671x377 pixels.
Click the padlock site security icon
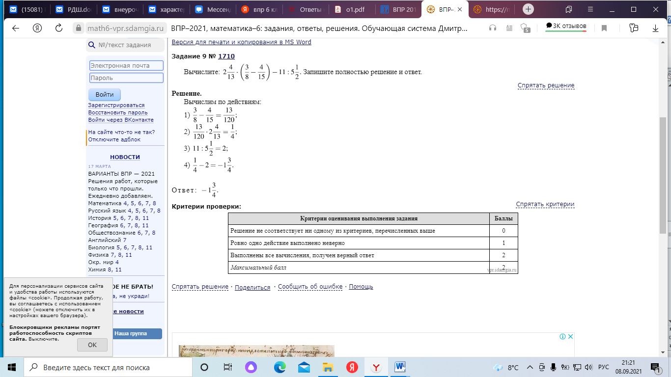tap(79, 28)
